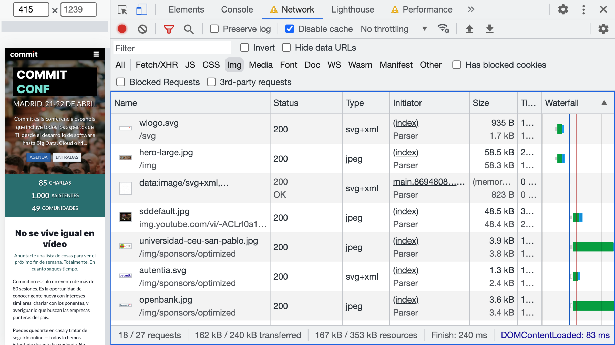The width and height of the screenshot is (615, 345).
Task: Toggle the red filter funnel icon
Action: click(169, 29)
